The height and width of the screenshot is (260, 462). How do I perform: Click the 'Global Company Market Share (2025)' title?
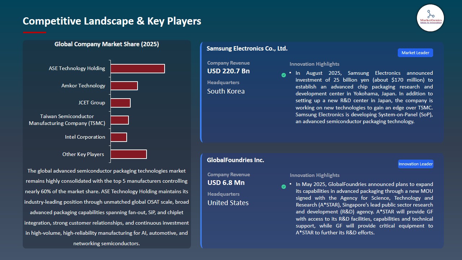coord(107,44)
